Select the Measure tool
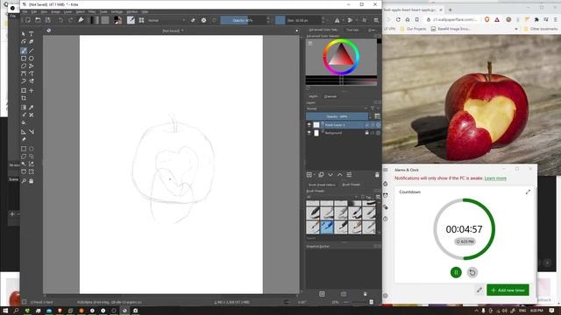Image resolution: width=561 pixels, height=315 pixels. click(32, 132)
